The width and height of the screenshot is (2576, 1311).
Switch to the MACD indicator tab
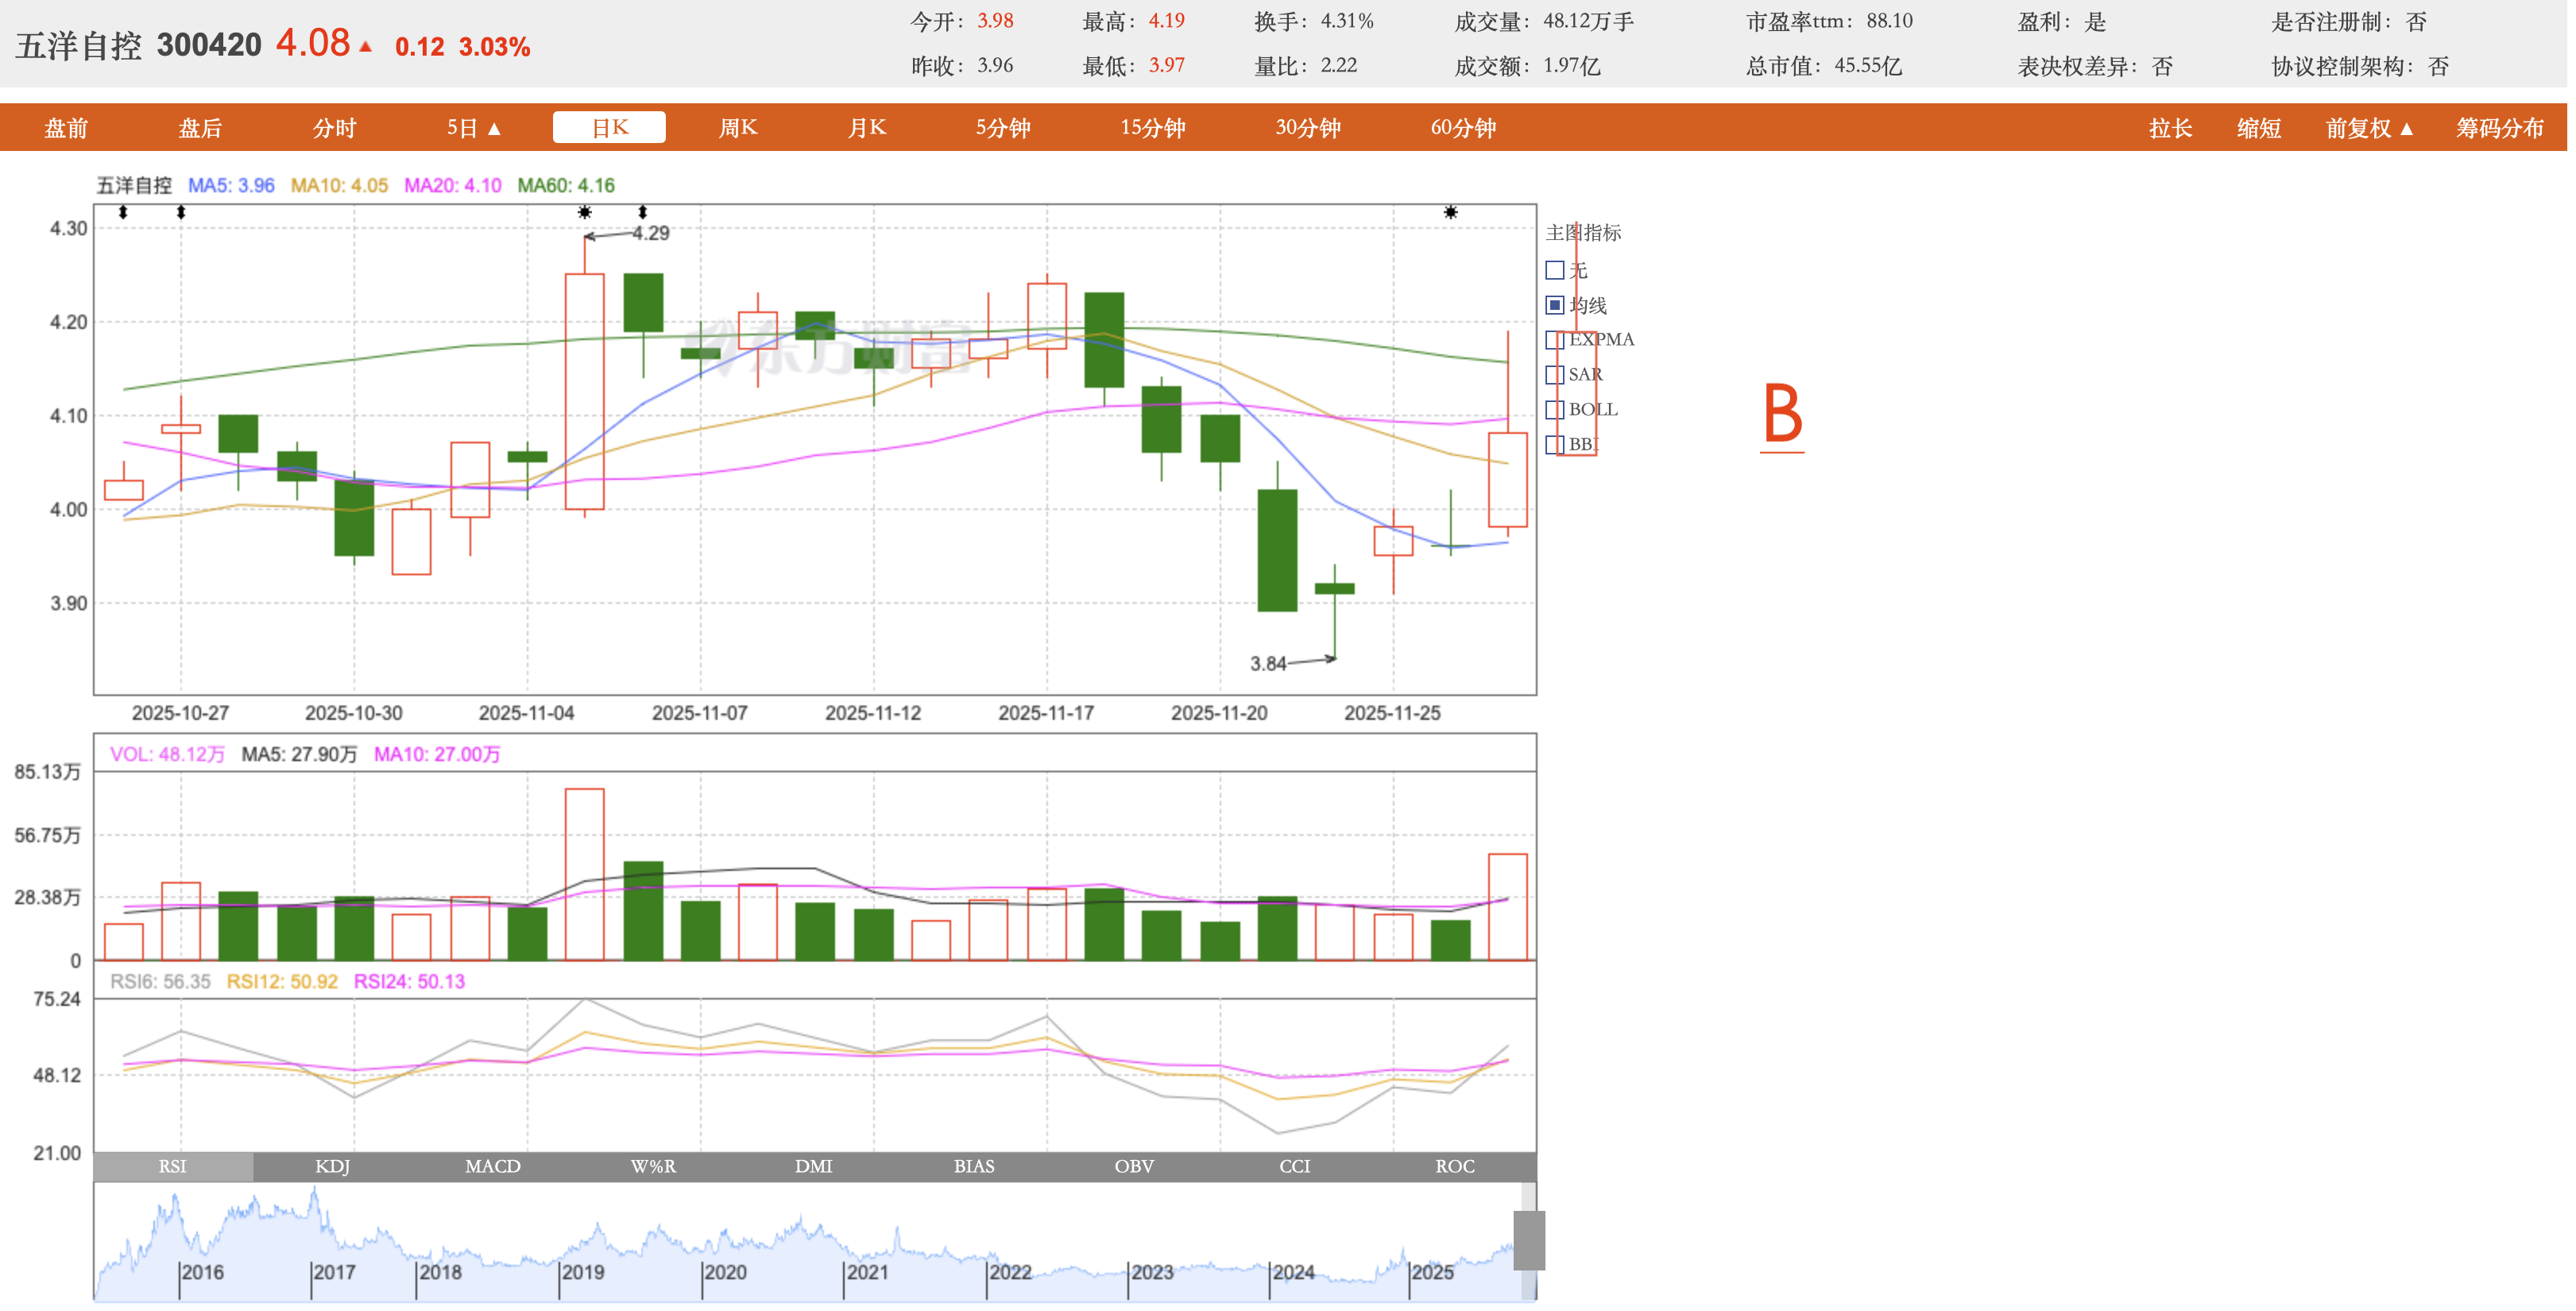point(493,1166)
